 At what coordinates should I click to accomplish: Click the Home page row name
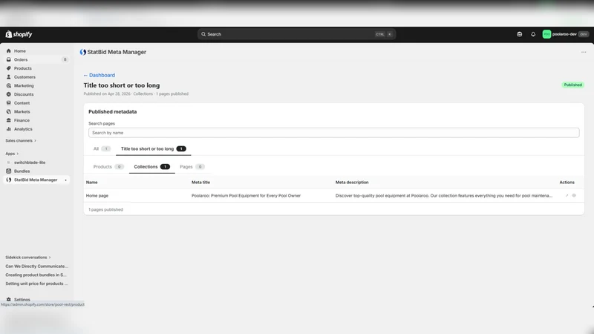pos(97,196)
